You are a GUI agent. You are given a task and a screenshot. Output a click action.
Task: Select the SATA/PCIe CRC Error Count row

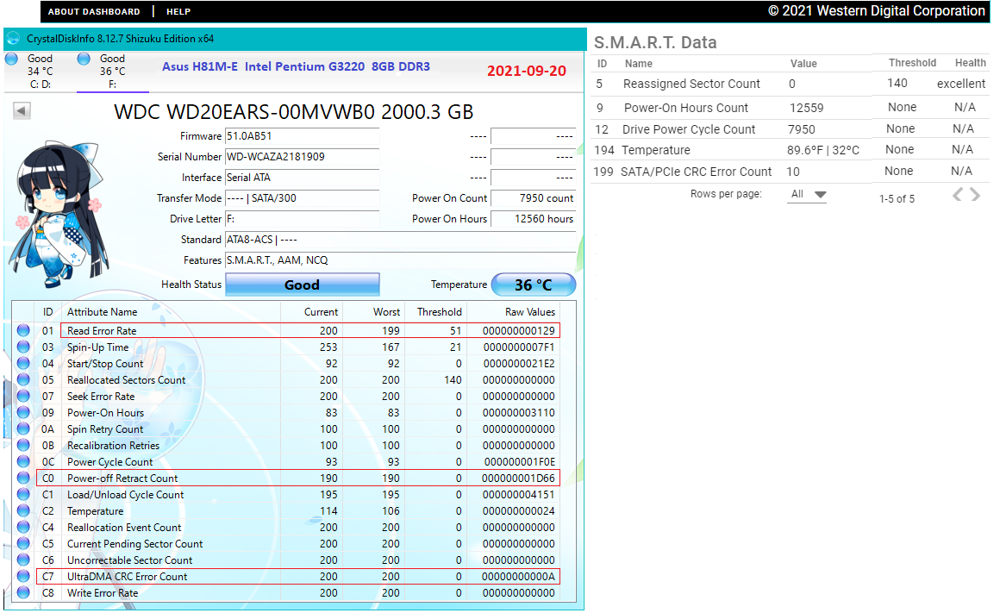791,171
